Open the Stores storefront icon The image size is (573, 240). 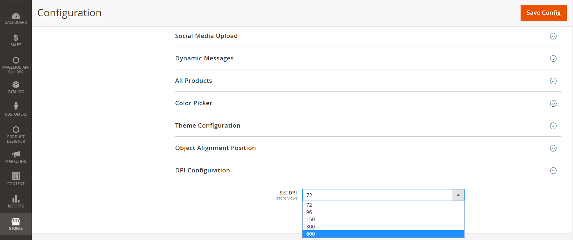pos(16,222)
